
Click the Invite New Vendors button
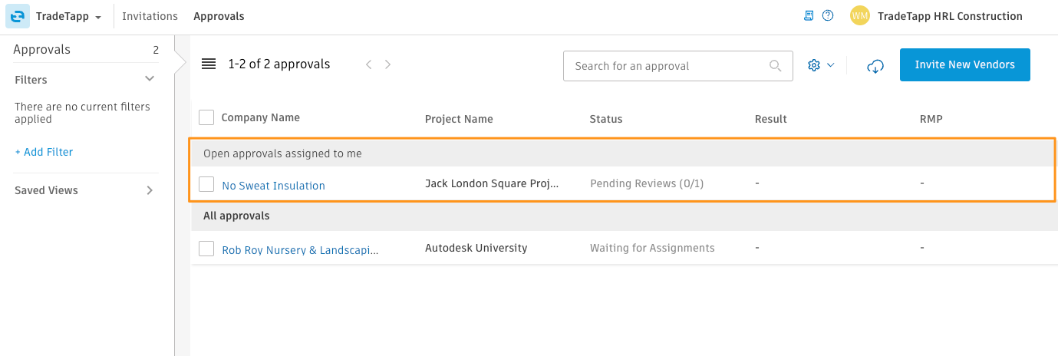[965, 65]
